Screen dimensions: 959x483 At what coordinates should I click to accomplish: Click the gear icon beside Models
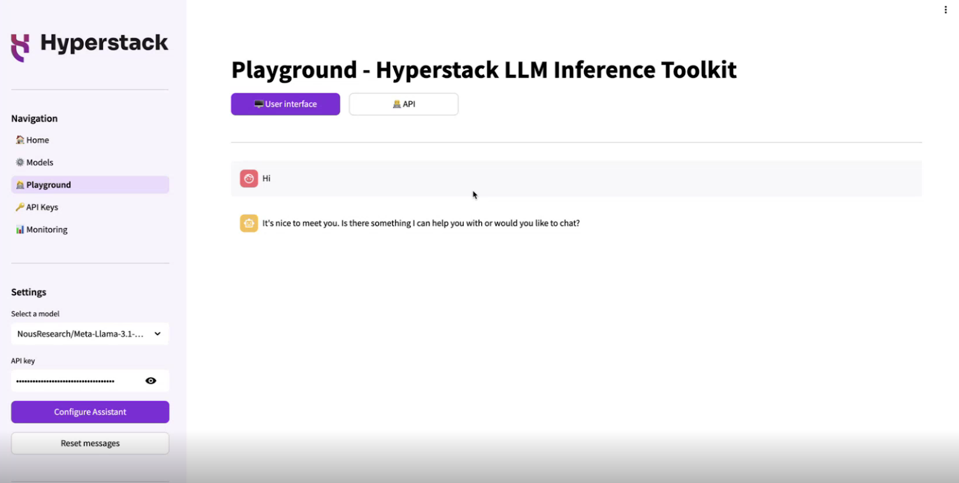[x=20, y=162]
